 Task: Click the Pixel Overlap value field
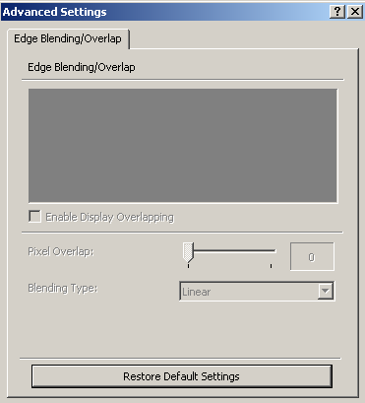[x=312, y=257]
